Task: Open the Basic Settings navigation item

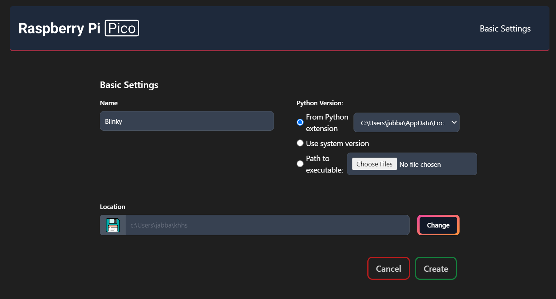Action: point(505,29)
